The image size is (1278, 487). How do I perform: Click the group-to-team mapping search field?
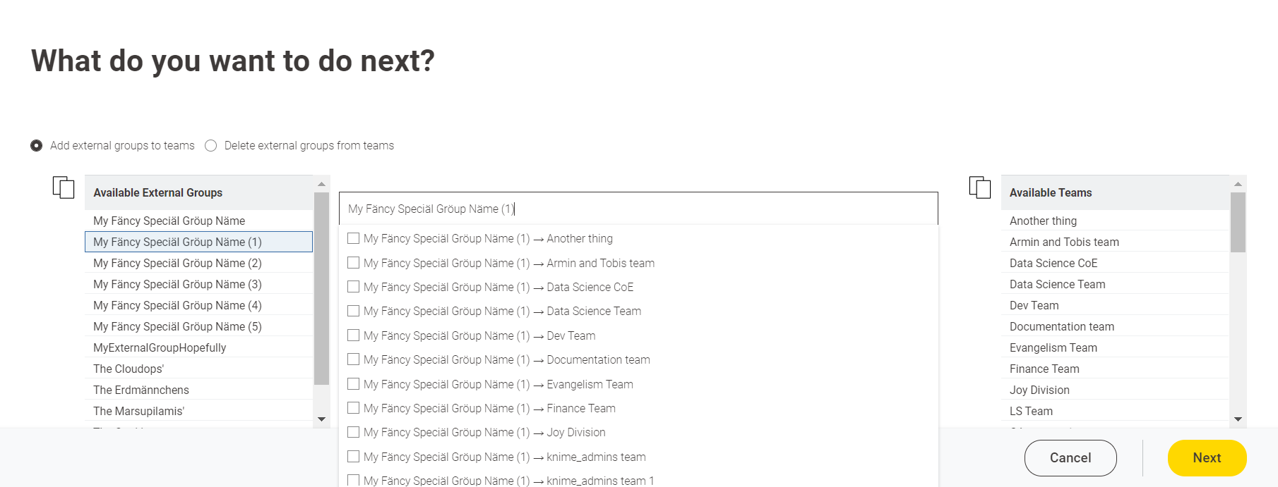[638, 209]
